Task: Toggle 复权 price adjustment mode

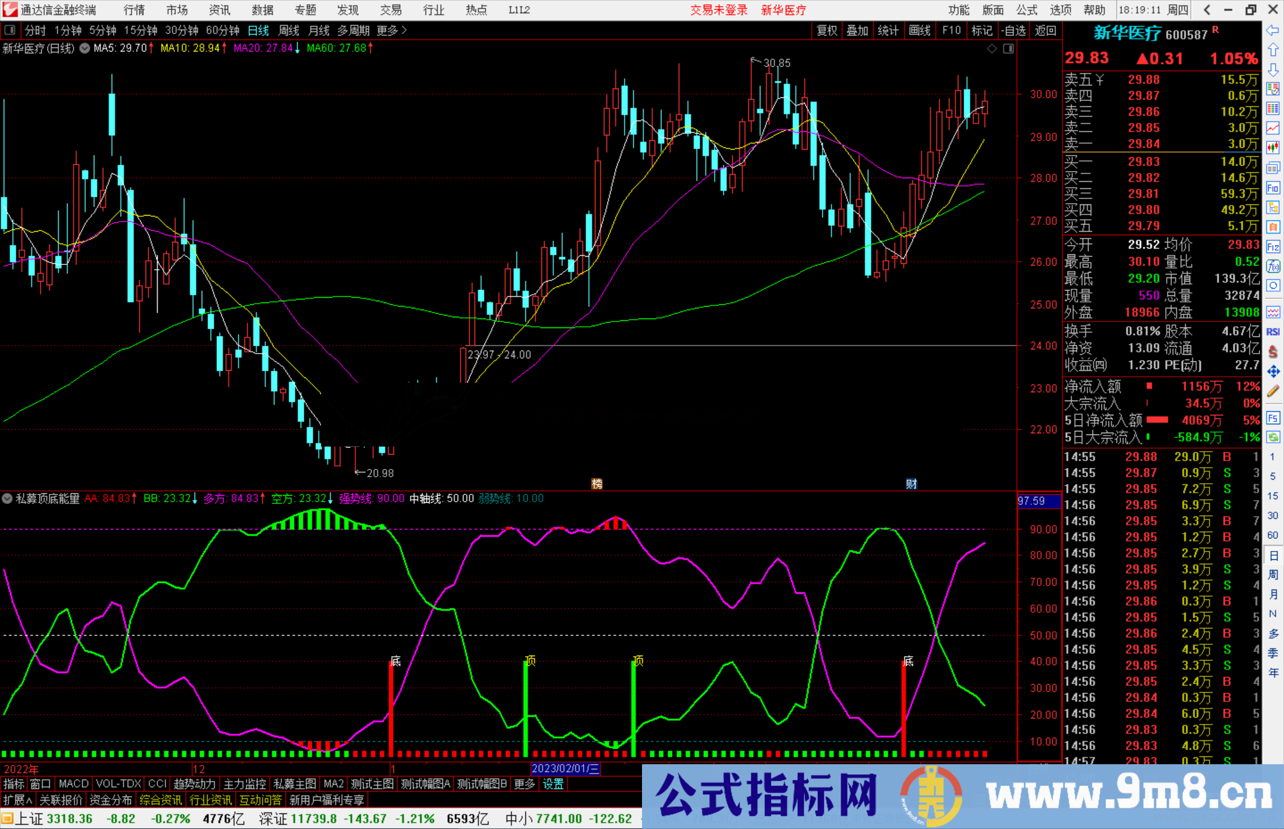Action: (x=827, y=30)
